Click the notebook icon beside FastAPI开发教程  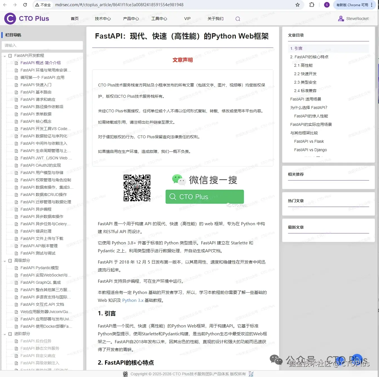click(10, 55)
